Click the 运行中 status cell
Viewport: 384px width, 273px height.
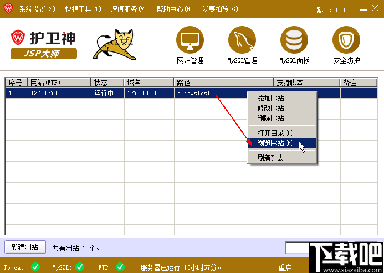(107, 93)
